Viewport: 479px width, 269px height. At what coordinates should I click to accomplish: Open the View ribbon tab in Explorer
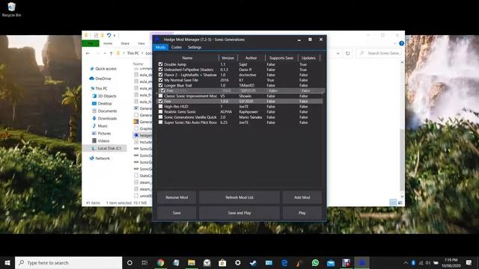click(x=141, y=43)
